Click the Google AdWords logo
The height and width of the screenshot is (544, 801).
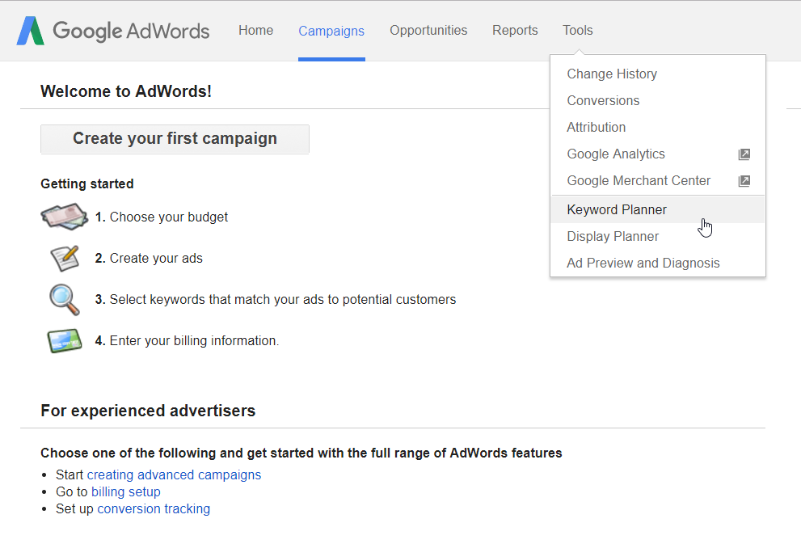pyautogui.click(x=113, y=31)
